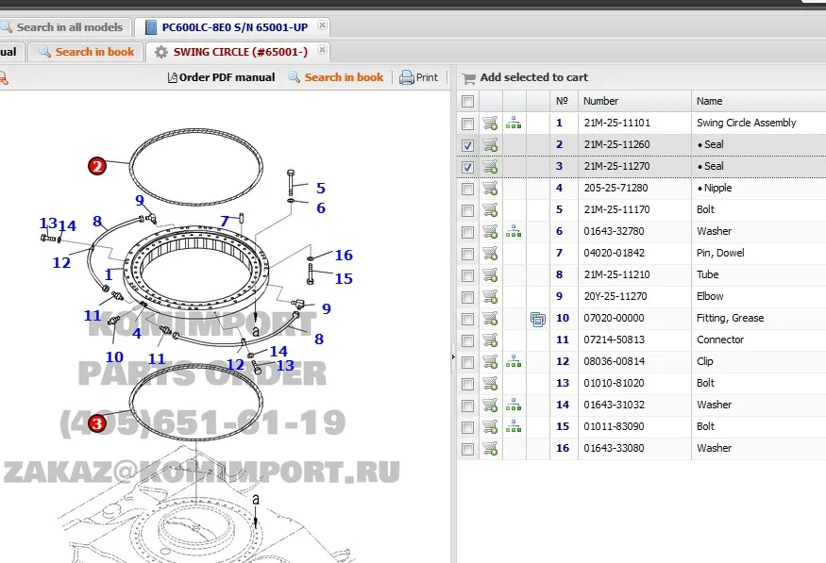Open structure tree icon for Washer 01643-32780
The image size is (826, 563).
pos(514,231)
